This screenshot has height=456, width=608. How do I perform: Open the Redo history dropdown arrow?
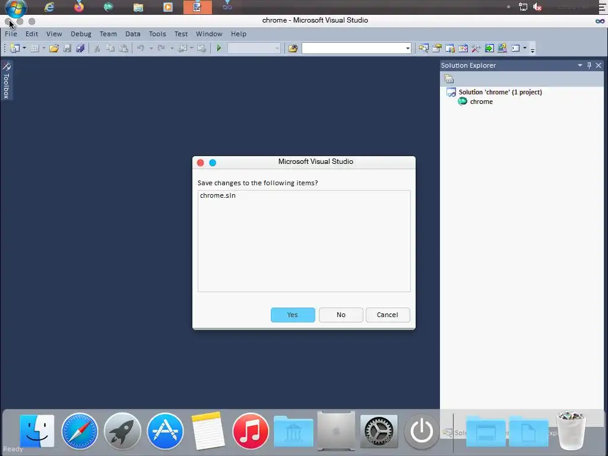172,49
